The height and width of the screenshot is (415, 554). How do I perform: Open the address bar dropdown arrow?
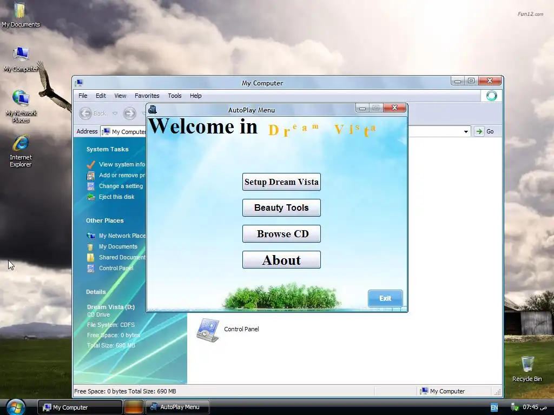tap(466, 132)
